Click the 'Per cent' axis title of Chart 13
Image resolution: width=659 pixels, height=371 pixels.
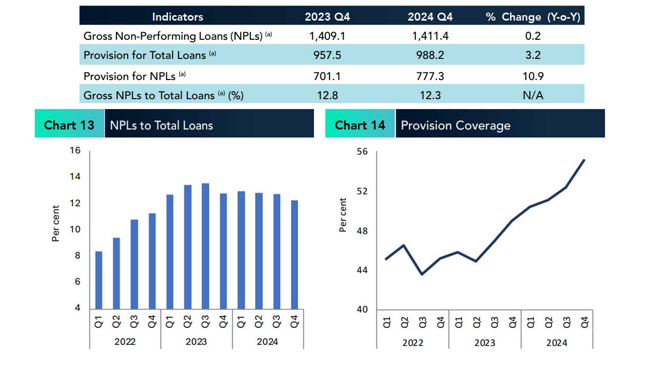coord(56,224)
